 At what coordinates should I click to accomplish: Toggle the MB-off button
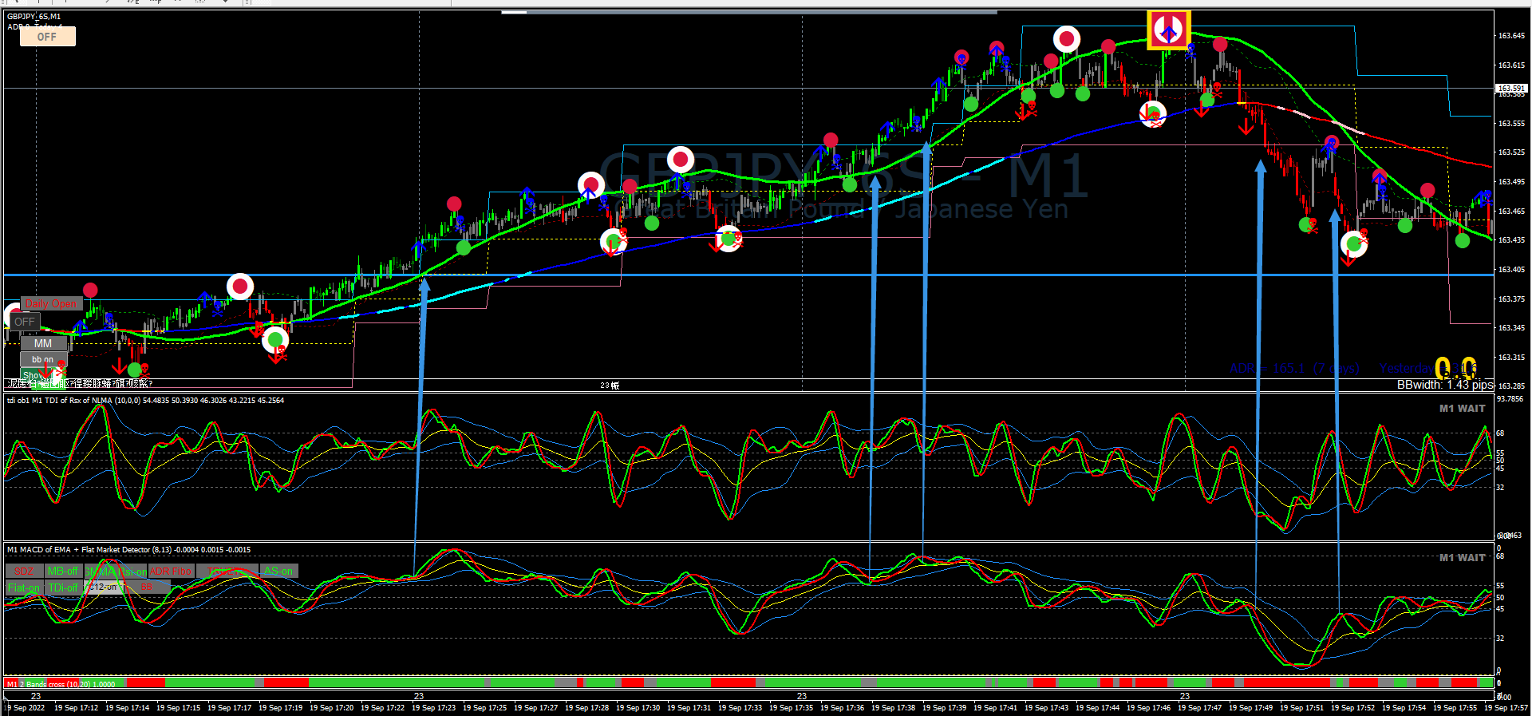coord(62,571)
